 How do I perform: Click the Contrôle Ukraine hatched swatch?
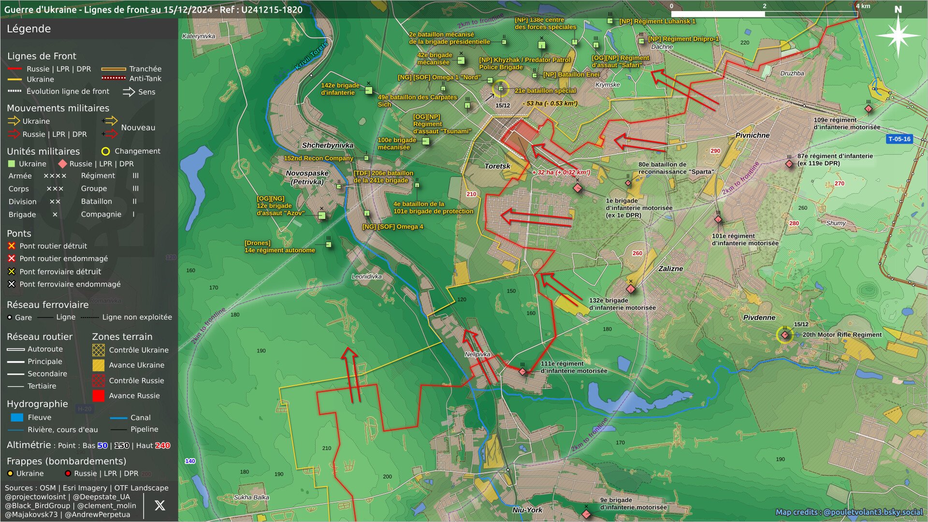coord(98,350)
